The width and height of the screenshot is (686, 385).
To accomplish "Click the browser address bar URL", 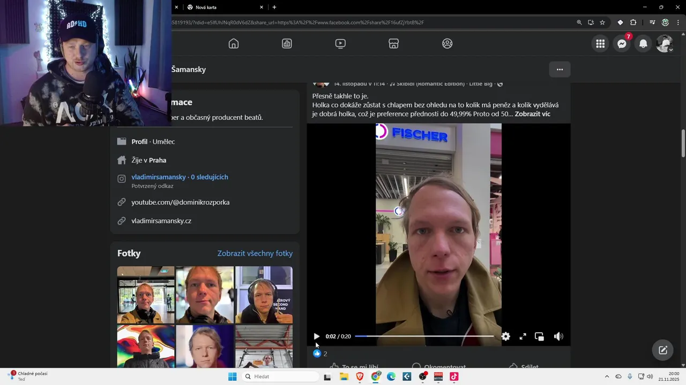I will (298, 22).
